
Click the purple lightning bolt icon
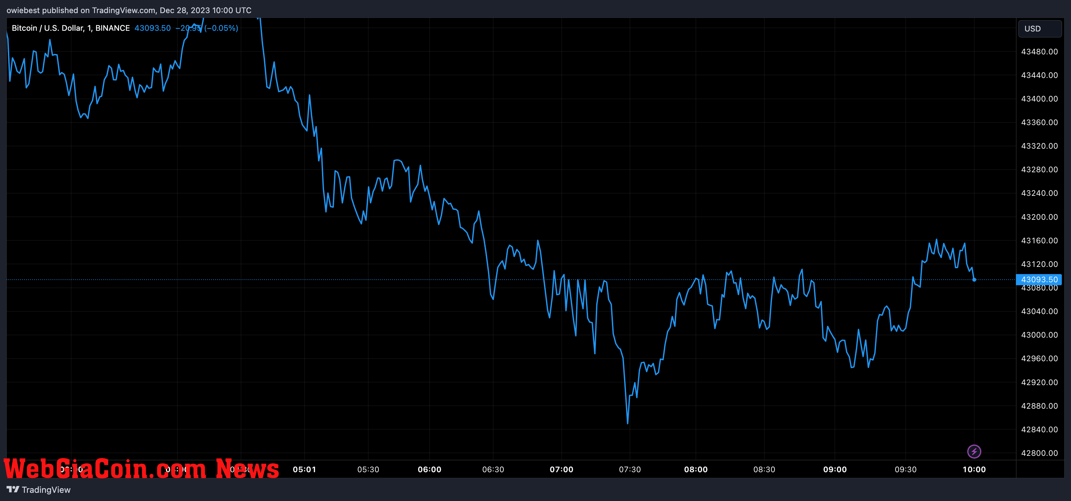[974, 451]
